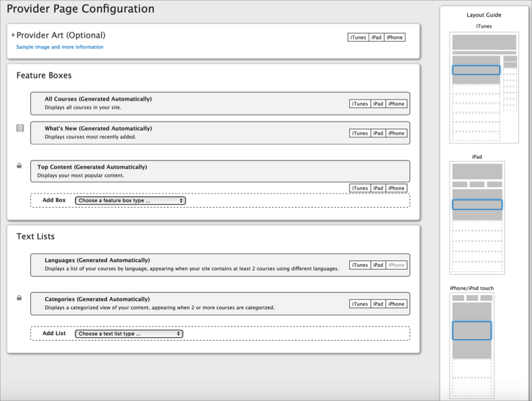532x401 pixels.
Task: Click "Displays courses most recently added." text
Action: pyautogui.click(x=90, y=137)
